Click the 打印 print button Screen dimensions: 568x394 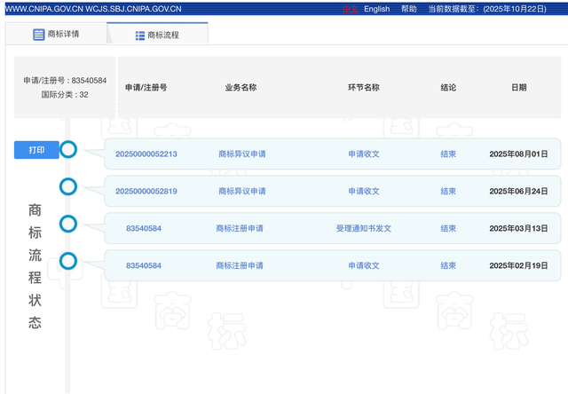(x=36, y=150)
